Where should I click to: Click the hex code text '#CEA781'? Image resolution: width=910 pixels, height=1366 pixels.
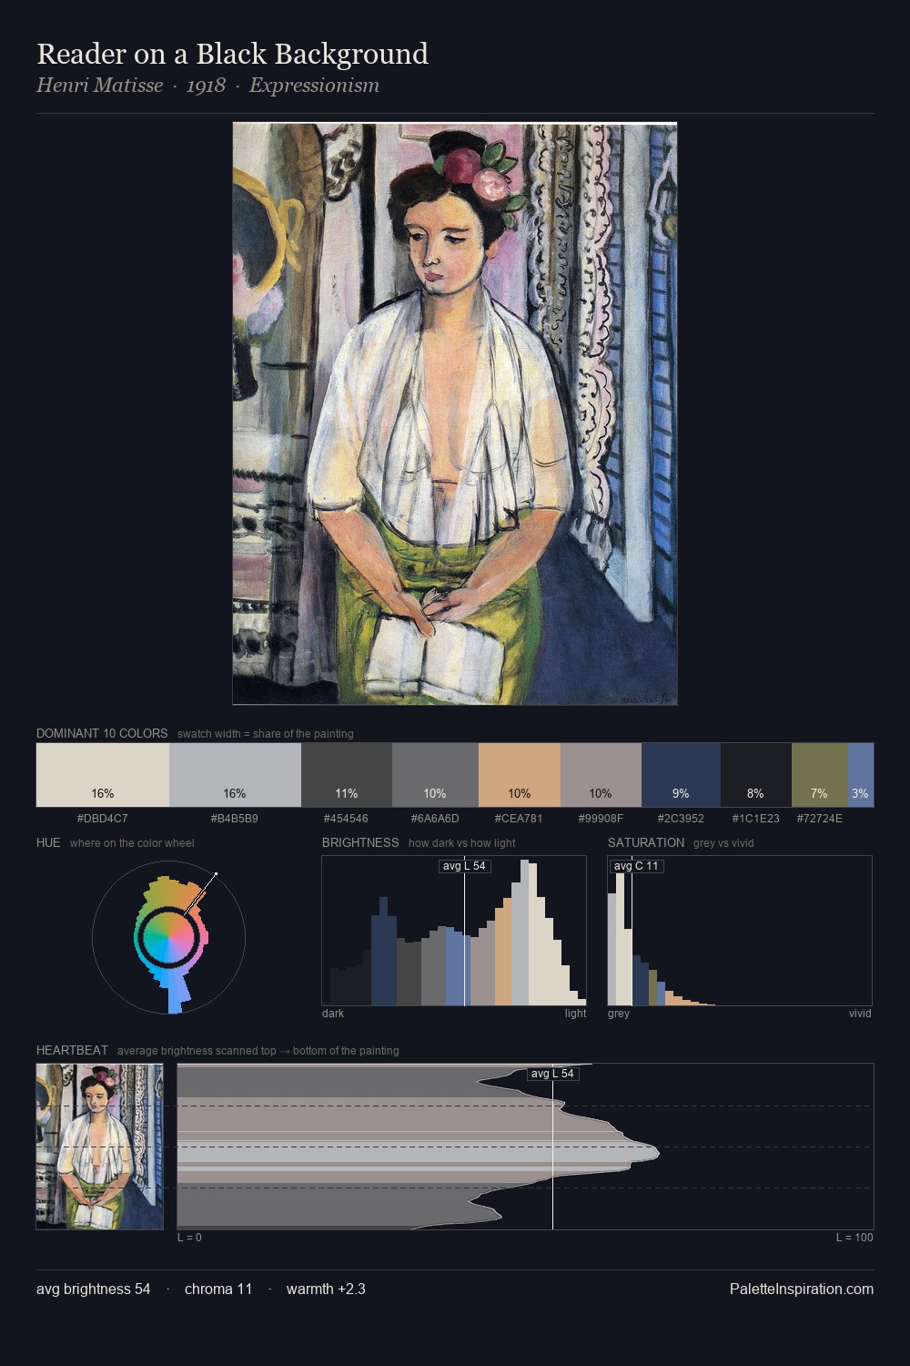click(520, 818)
